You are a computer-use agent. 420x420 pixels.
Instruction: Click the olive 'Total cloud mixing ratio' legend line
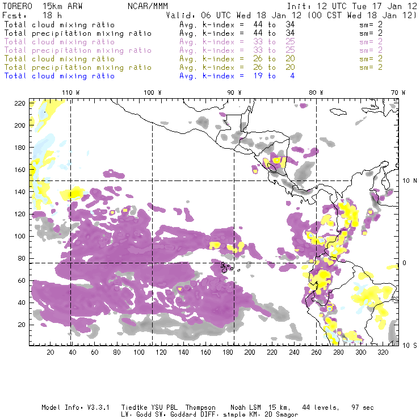(60, 59)
